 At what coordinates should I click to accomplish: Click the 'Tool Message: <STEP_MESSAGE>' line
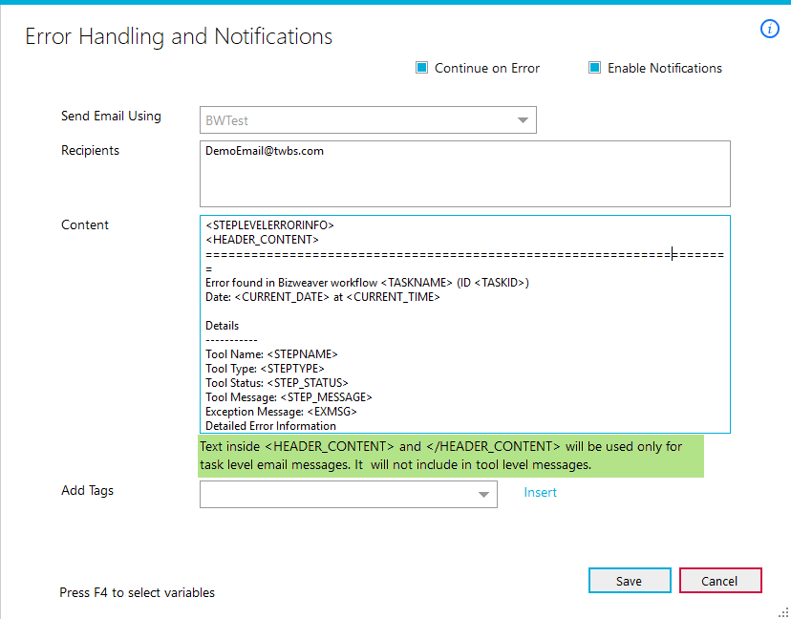pos(289,397)
